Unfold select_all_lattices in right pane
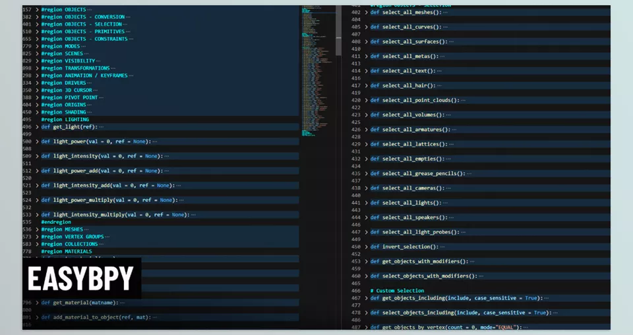Image resolution: width=633 pixels, height=335 pixels. click(367, 144)
